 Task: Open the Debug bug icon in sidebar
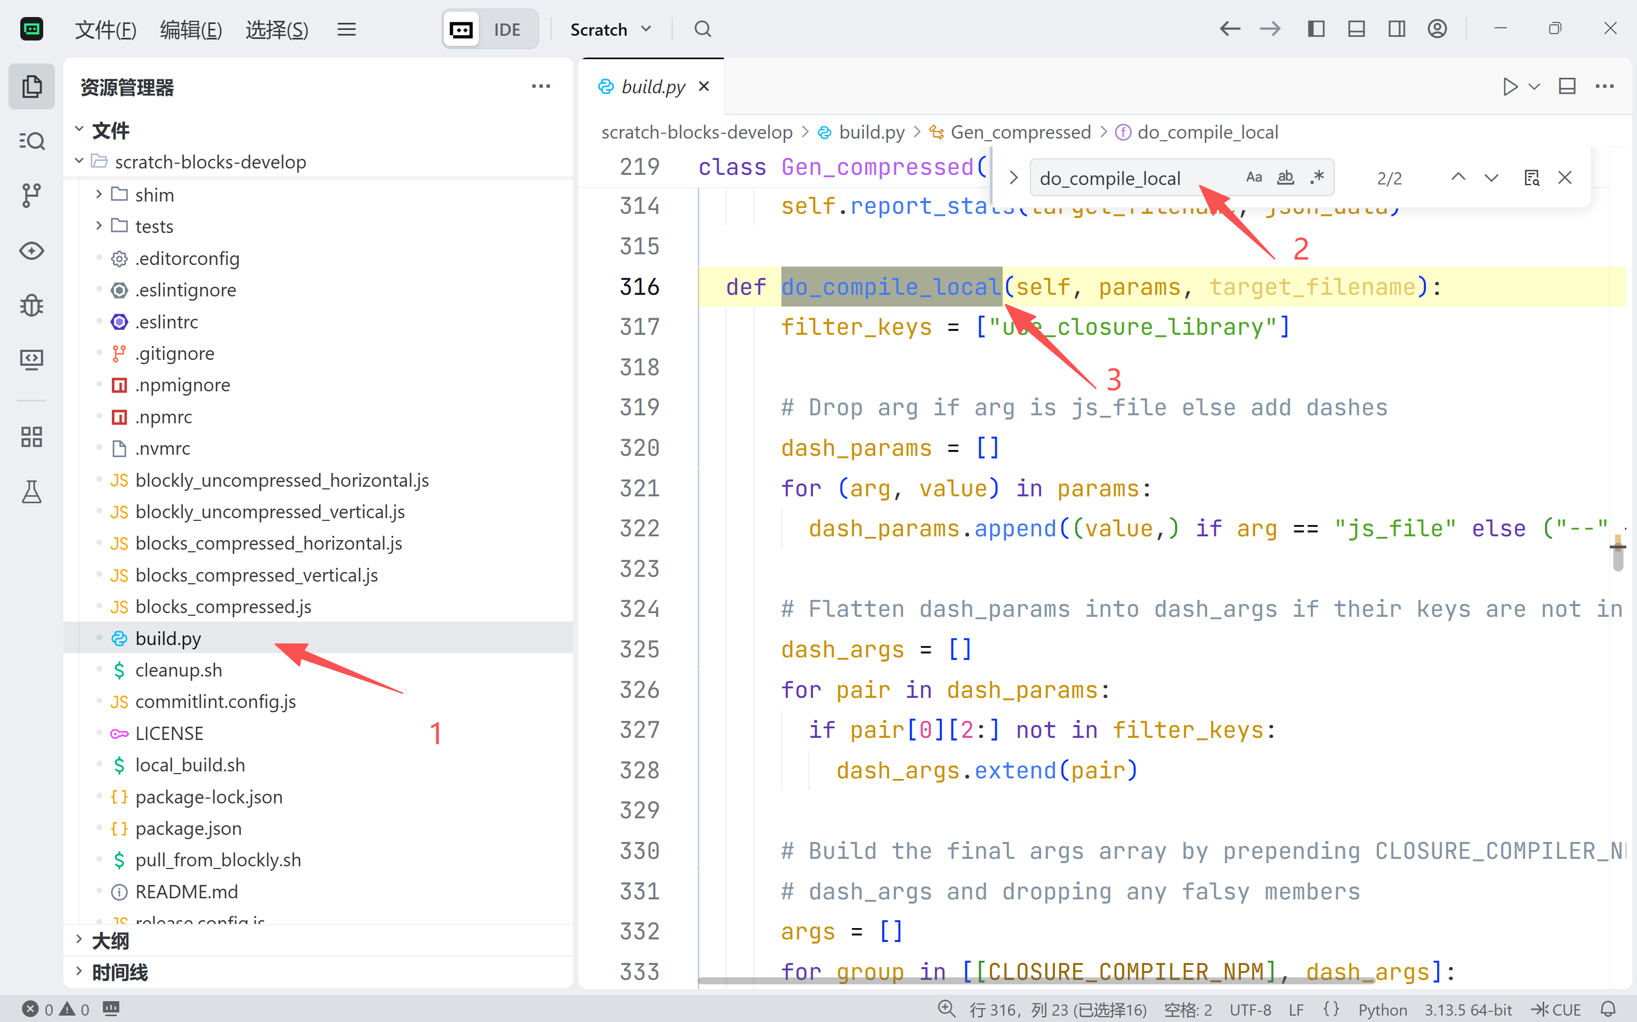[x=31, y=305]
